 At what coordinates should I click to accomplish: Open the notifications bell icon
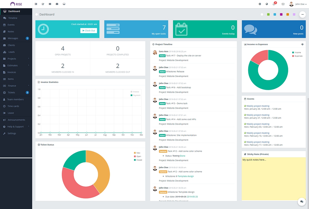273,4
